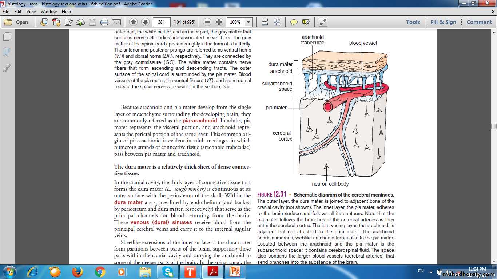The image size is (497, 279).
Task: Open the Window menu
Action: point(48,12)
